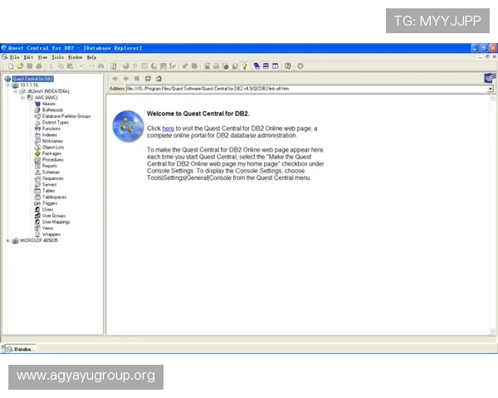Select the Triggers node in tree
The width and height of the screenshot is (498, 398).
point(50,202)
